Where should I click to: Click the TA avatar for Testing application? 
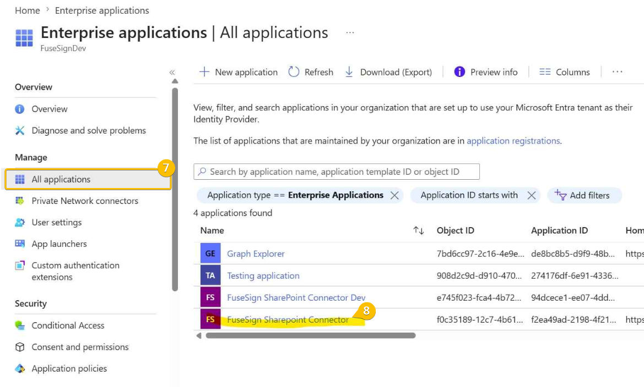point(210,275)
